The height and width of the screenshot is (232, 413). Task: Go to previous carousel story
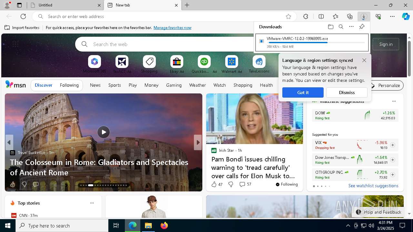click(9, 142)
